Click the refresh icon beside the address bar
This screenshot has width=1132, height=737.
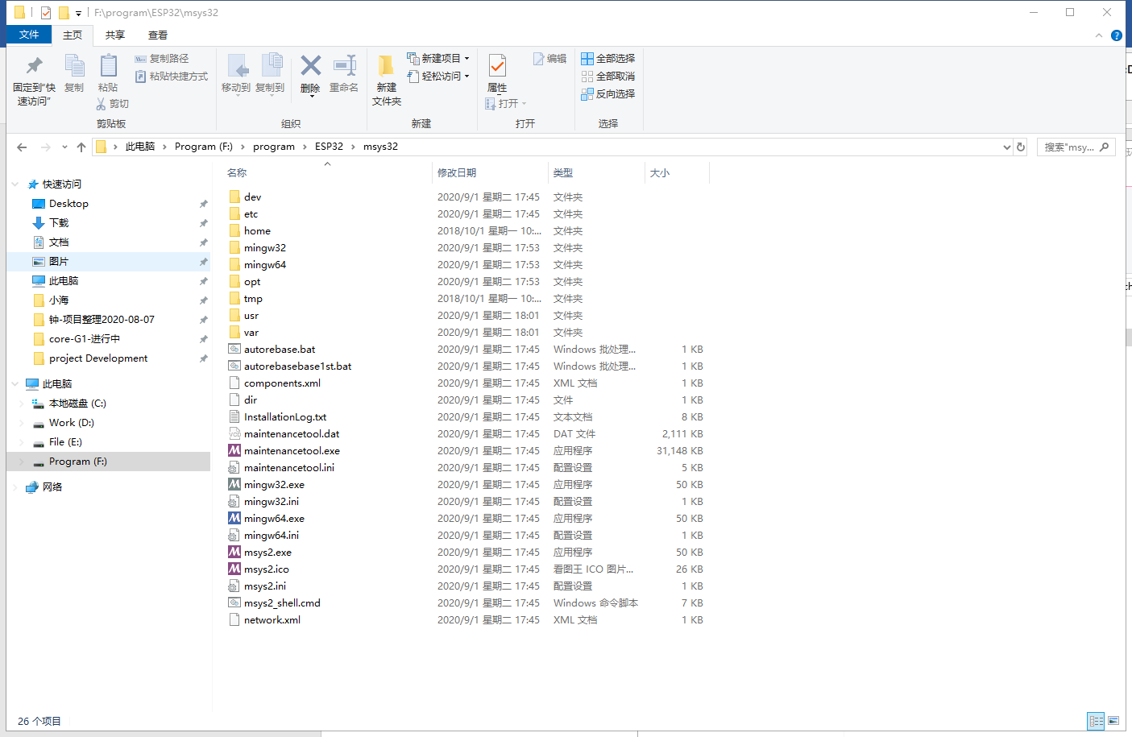click(1020, 146)
